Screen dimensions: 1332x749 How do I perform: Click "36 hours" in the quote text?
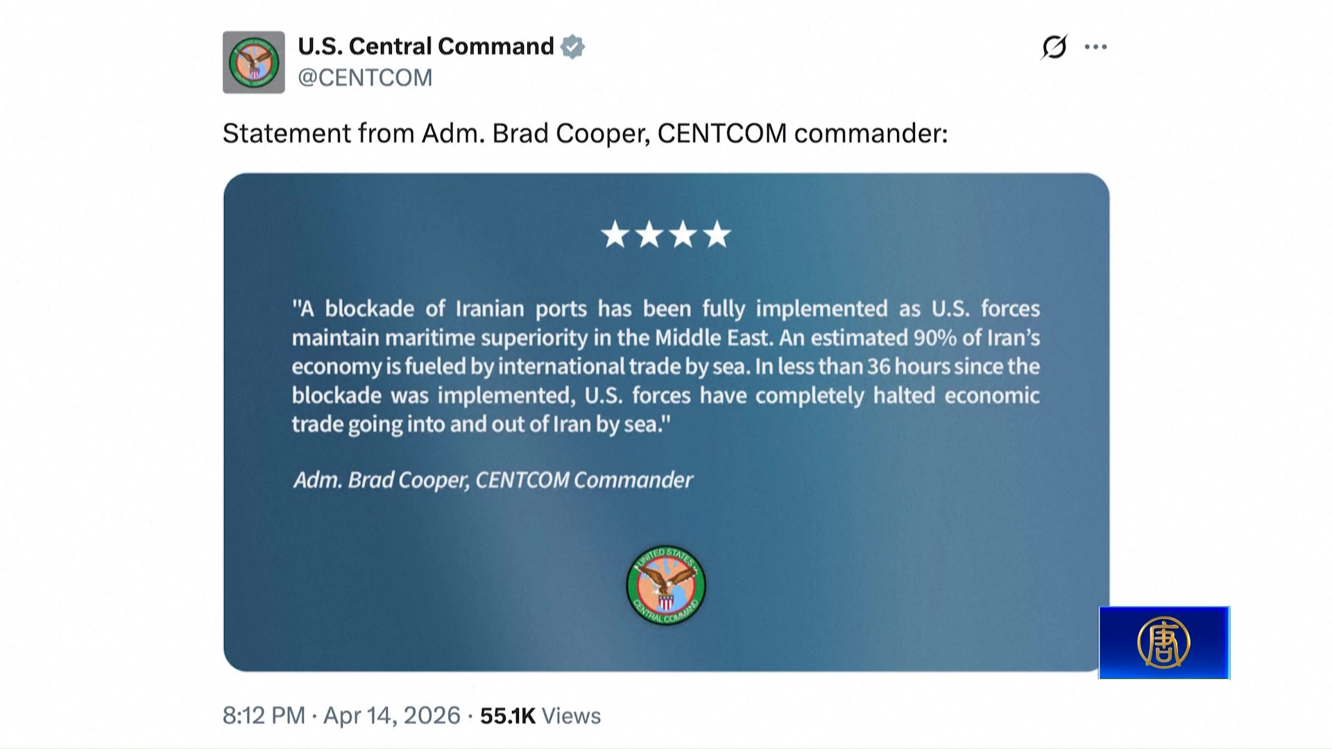pyautogui.click(x=908, y=366)
